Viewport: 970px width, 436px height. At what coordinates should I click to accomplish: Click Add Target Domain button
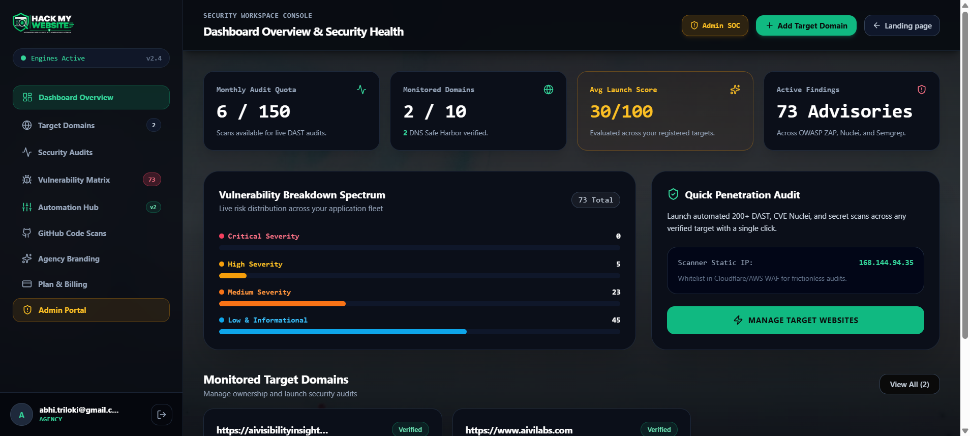(806, 25)
